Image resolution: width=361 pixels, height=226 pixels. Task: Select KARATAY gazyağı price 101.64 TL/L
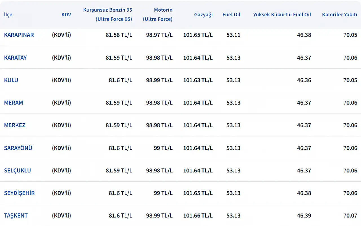(198, 57)
